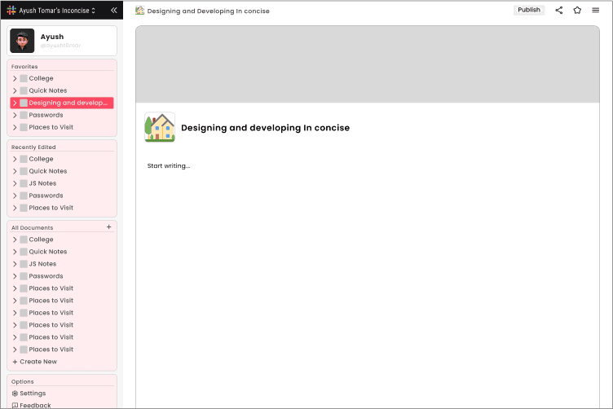Click the gray cover image area

[368, 64]
